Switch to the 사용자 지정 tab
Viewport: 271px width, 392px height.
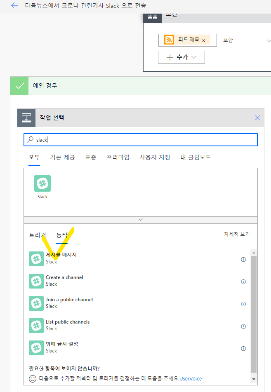coord(155,157)
